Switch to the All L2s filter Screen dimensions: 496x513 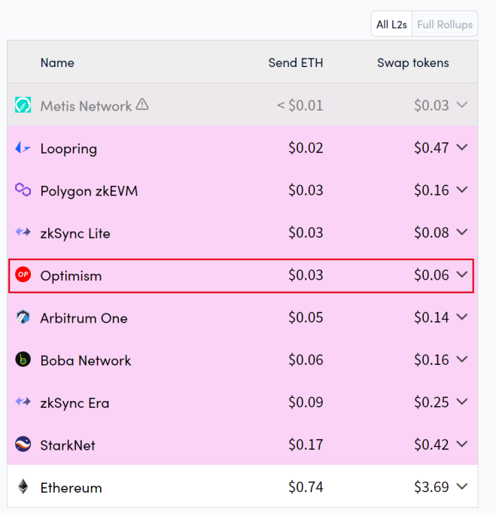pos(392,24)
